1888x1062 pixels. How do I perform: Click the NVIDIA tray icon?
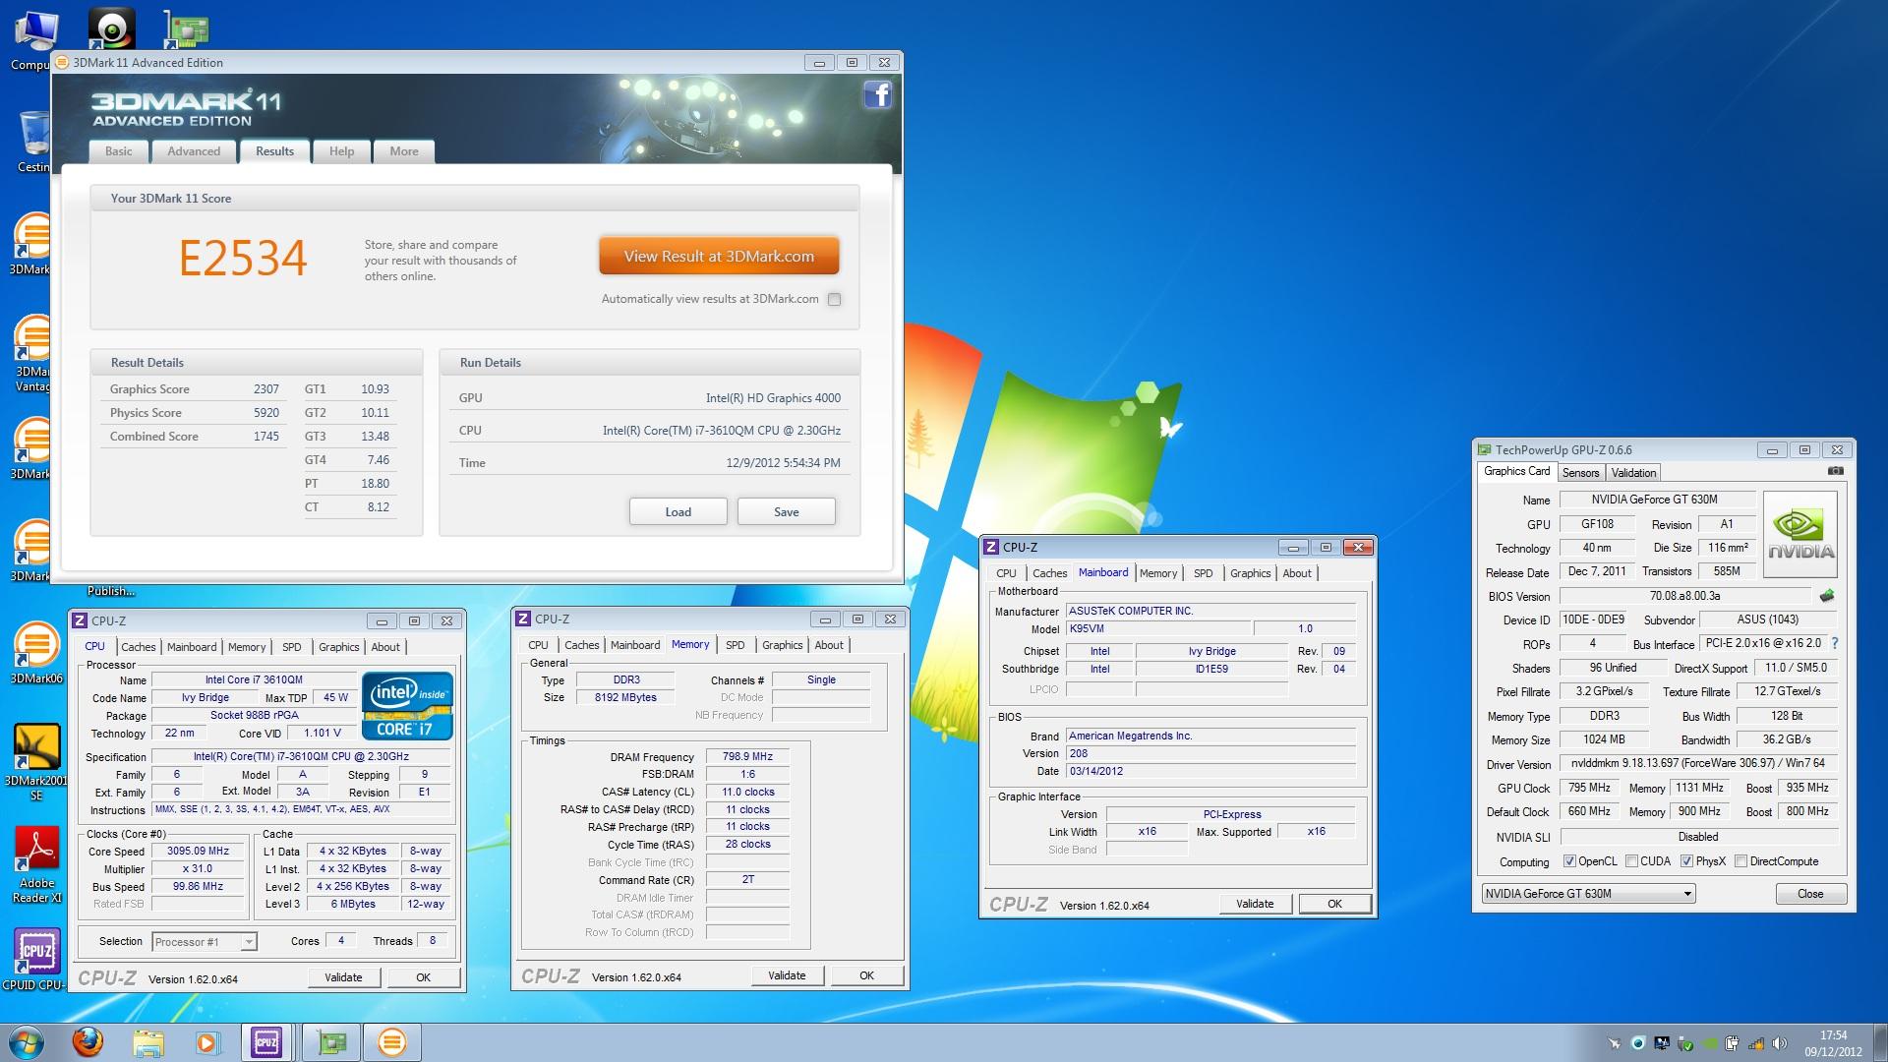(x=1709, y=1043)
